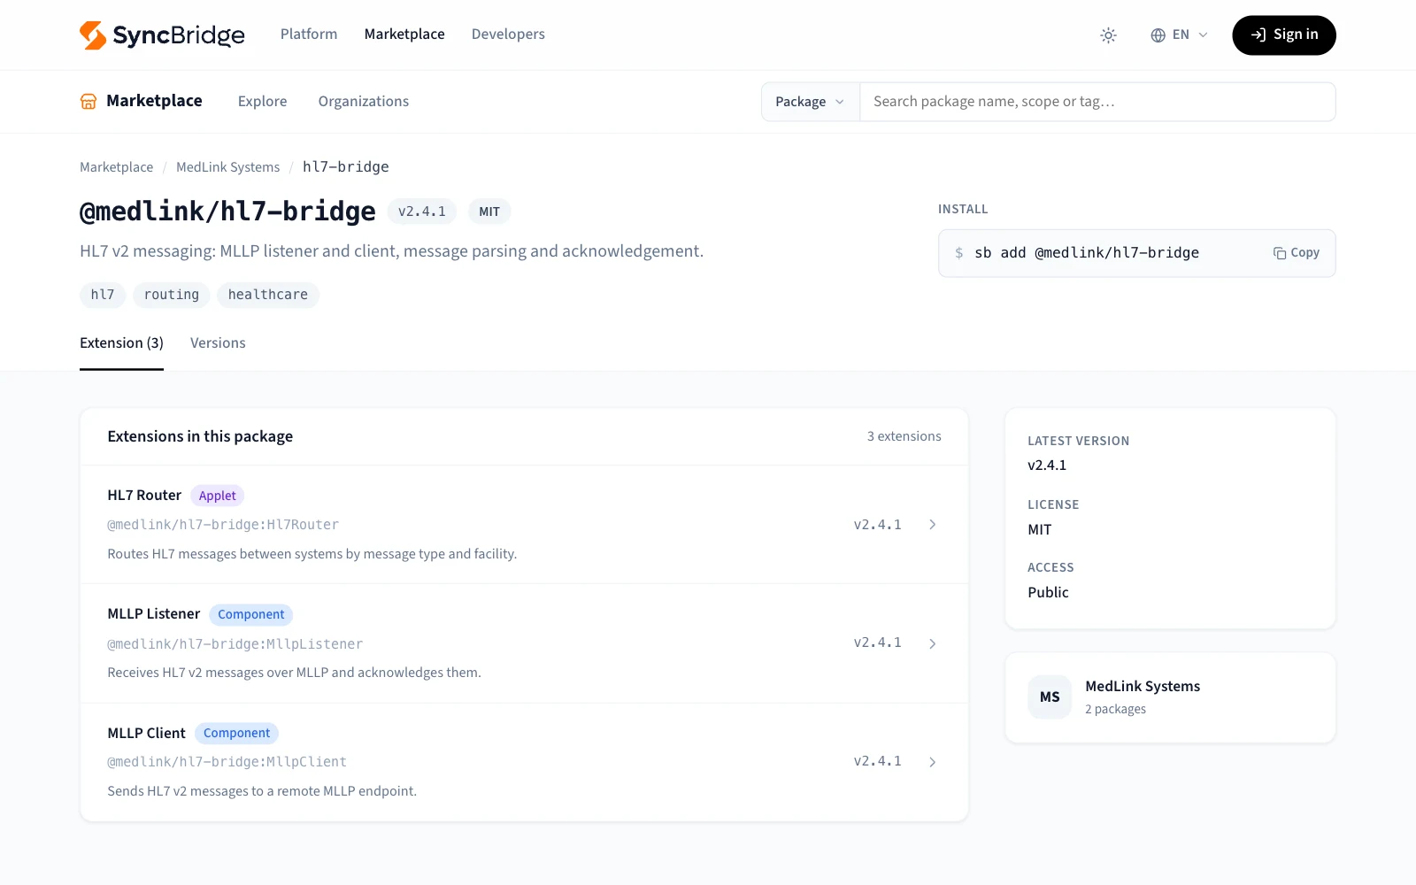Focus the package search input field
1416x885 pixels.
tap(1097, 102)
